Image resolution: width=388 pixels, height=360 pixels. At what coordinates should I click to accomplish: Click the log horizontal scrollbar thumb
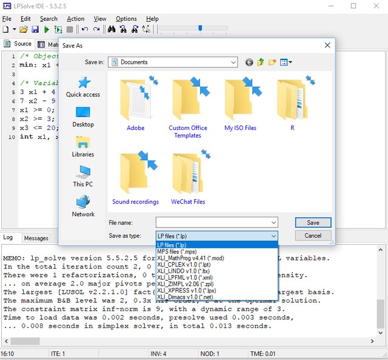[25, 341]
